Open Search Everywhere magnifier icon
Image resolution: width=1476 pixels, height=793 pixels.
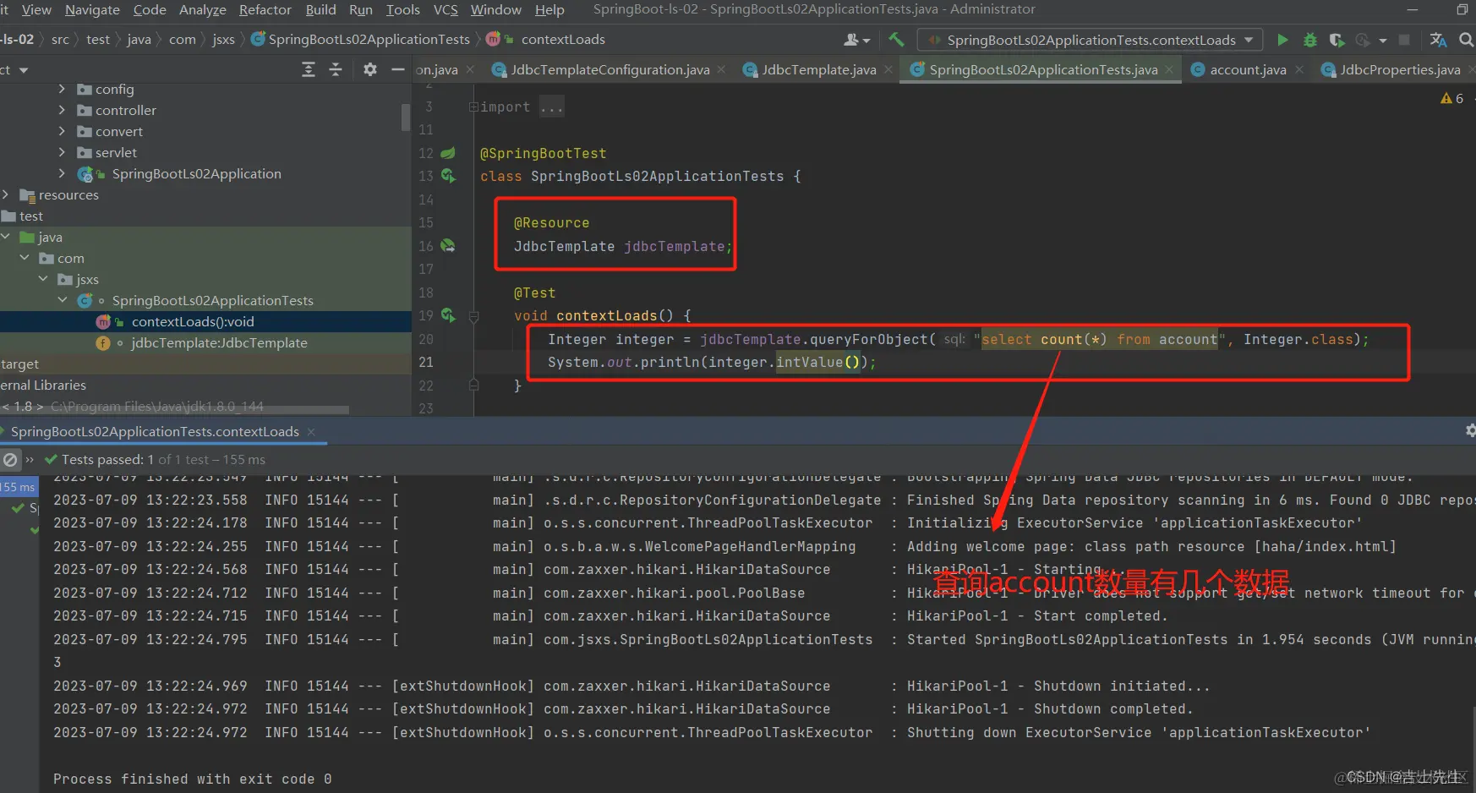(1467, 40)
